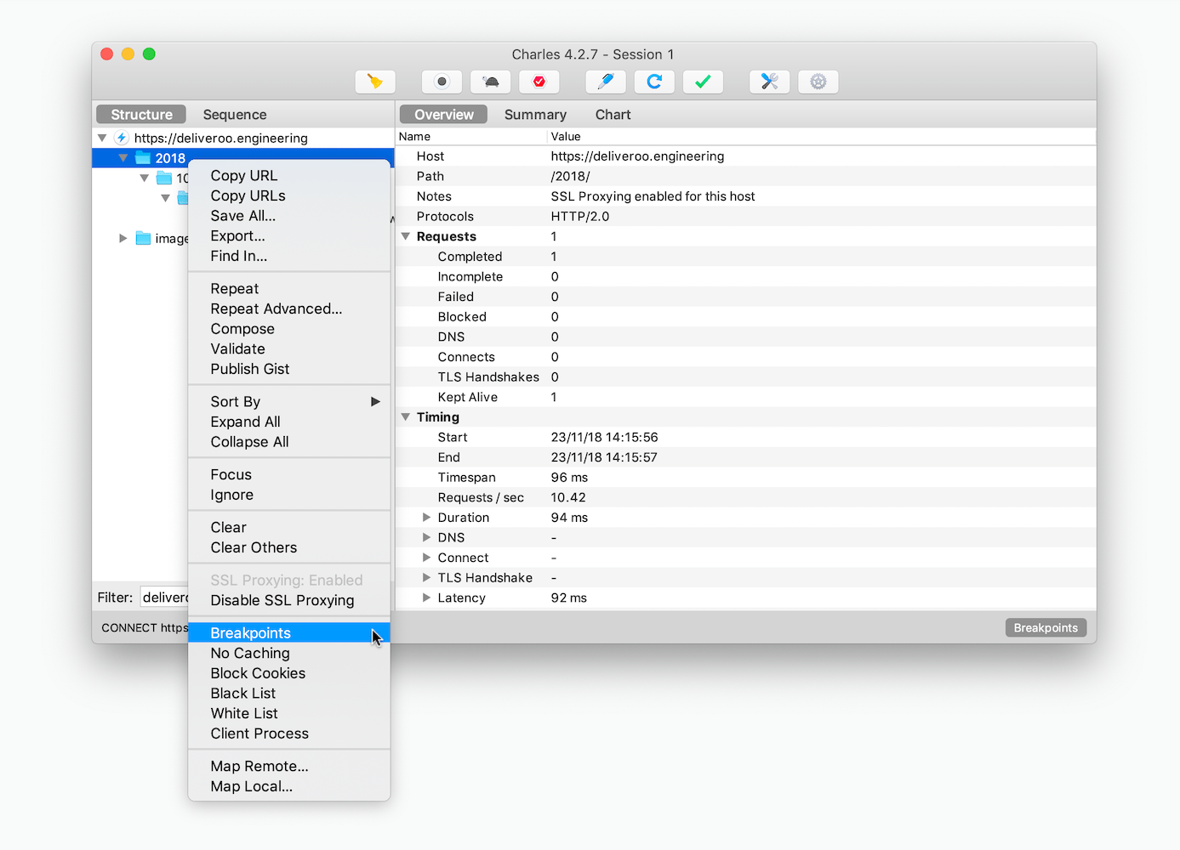
Task: Click into the Filter text field
Action: click(165, 598)
